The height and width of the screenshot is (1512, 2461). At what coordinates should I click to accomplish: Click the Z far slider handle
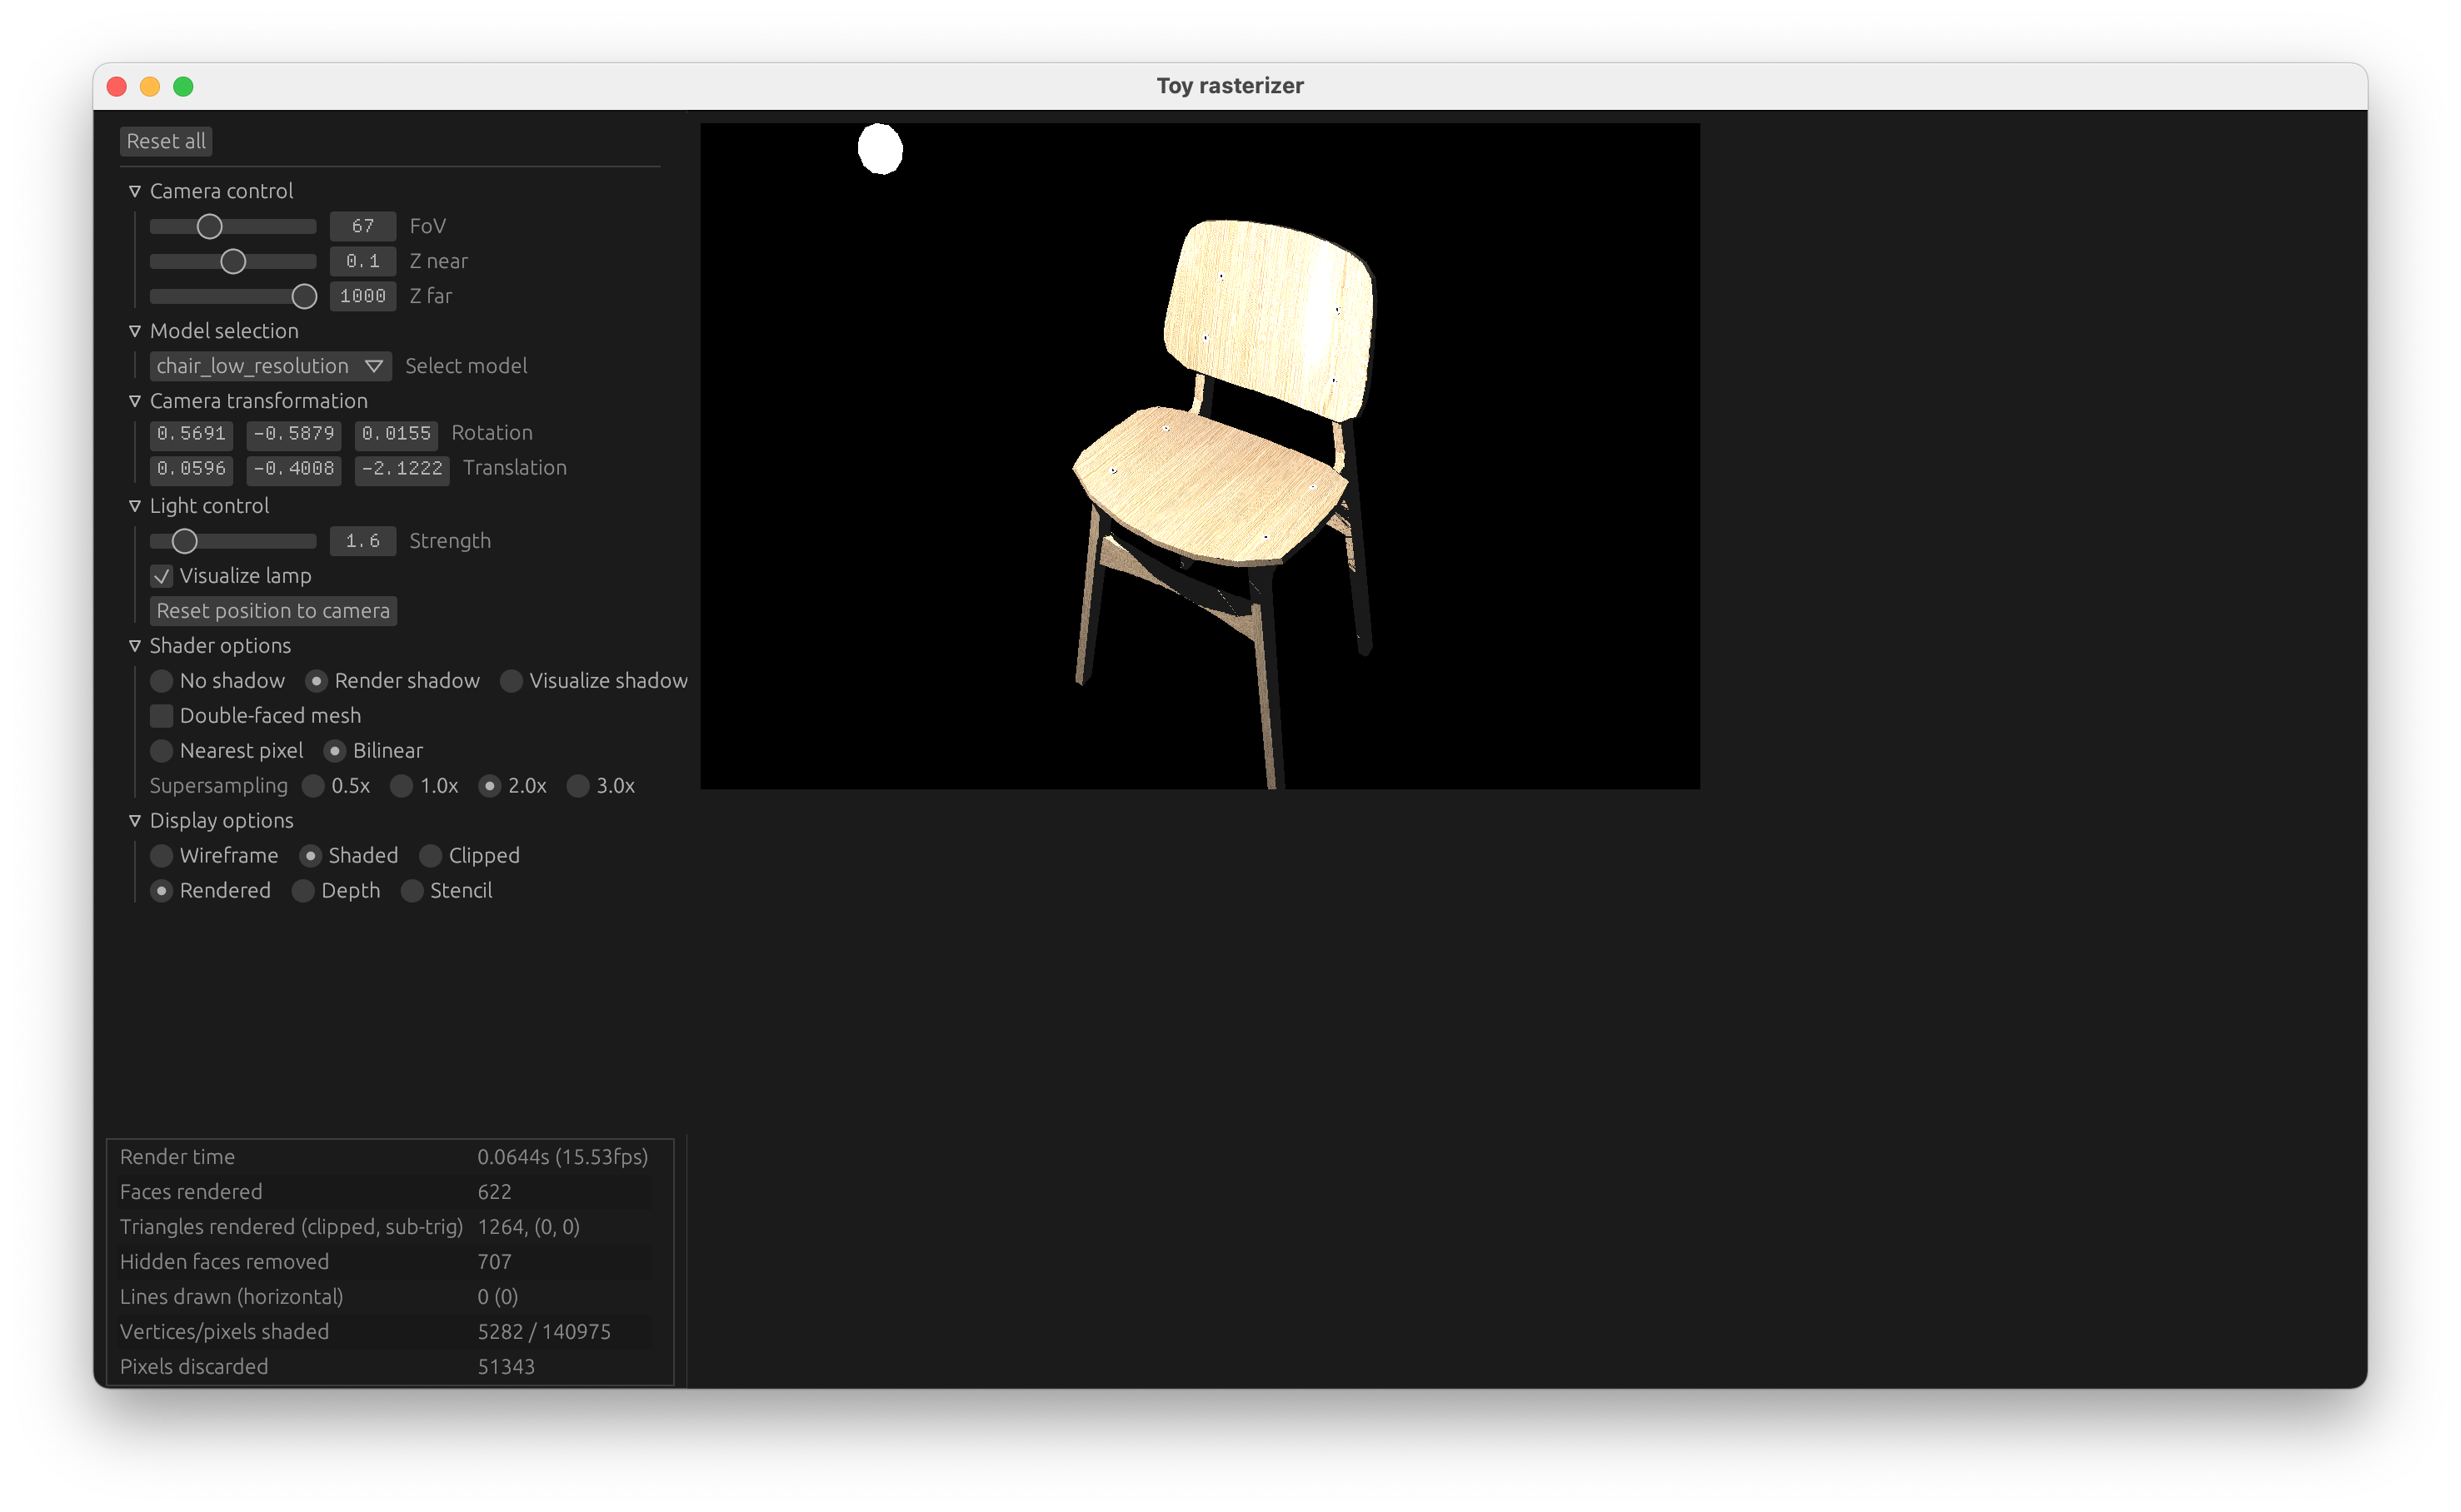coord(304,297)
